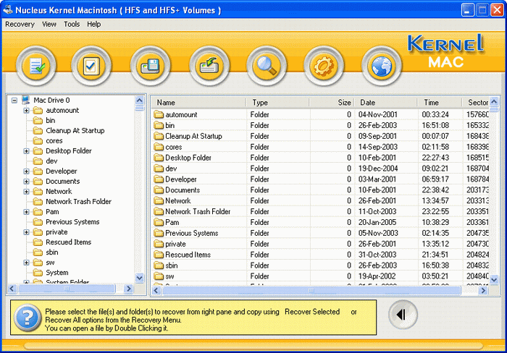Select Network Trash Folder in tree
The height and width of the screenshot is (353, 507).
78,202
